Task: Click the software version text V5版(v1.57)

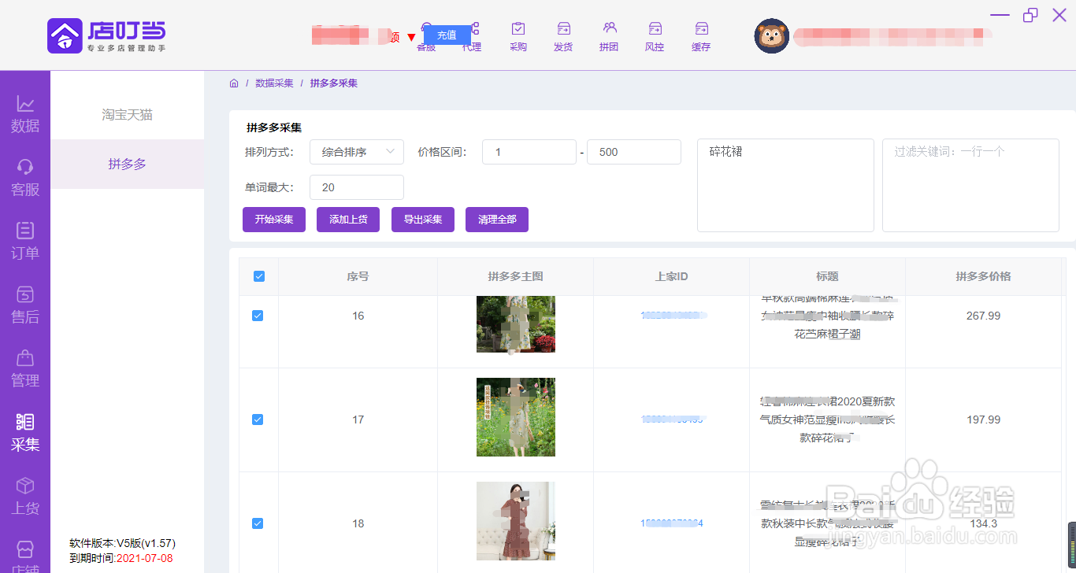Action: point(146,543)
